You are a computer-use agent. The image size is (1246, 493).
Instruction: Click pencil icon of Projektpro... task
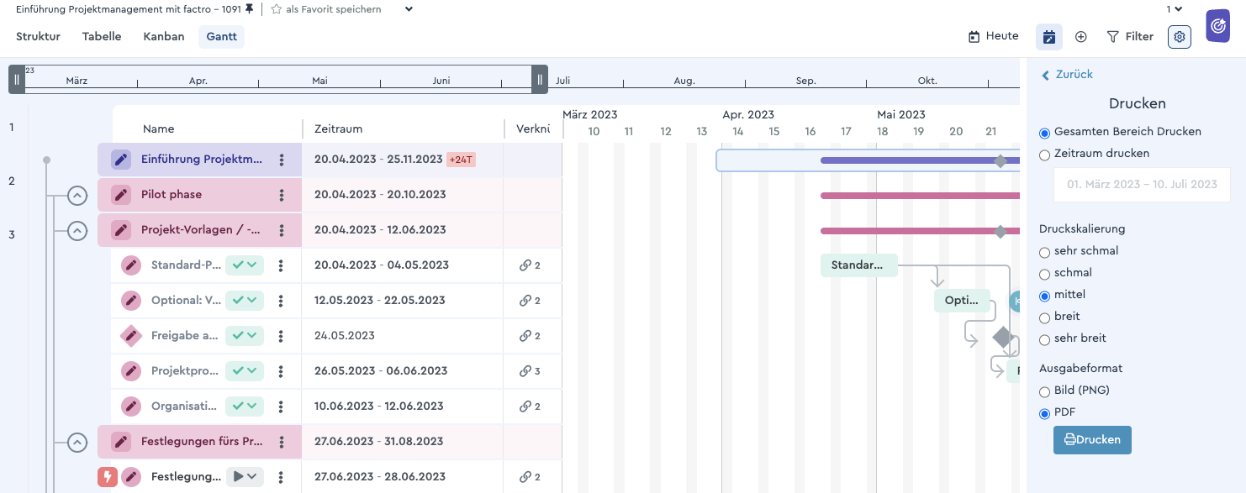point(130,371)
